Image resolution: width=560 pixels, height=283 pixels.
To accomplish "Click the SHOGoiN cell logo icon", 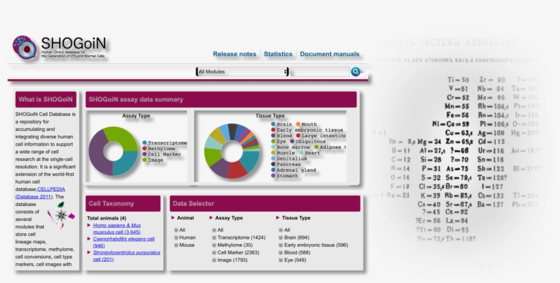I will coord(25,48).
